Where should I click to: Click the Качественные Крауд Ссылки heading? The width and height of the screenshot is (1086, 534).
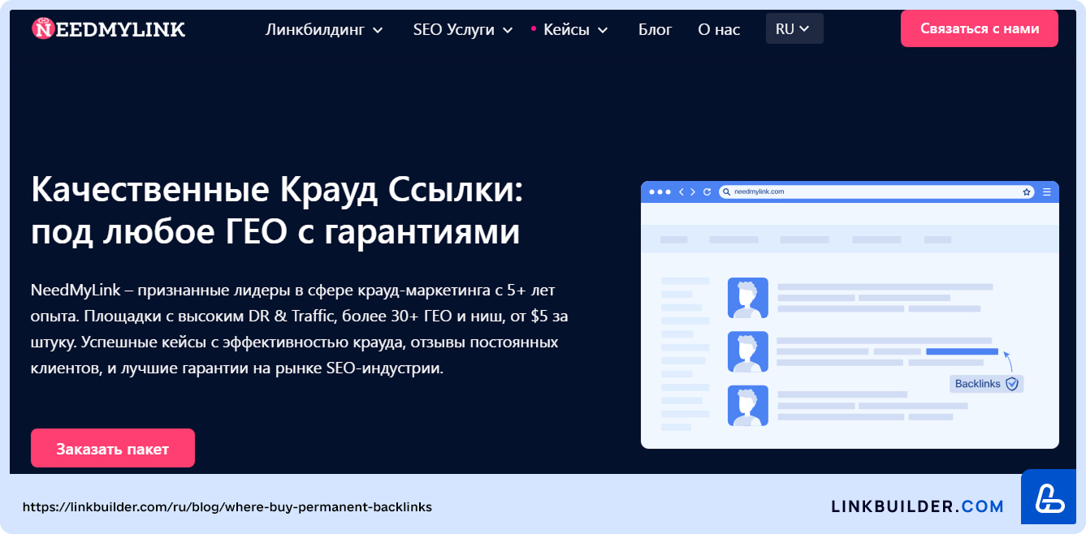[277, 211]
